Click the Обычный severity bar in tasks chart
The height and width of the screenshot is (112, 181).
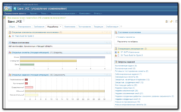pos(65,91)
